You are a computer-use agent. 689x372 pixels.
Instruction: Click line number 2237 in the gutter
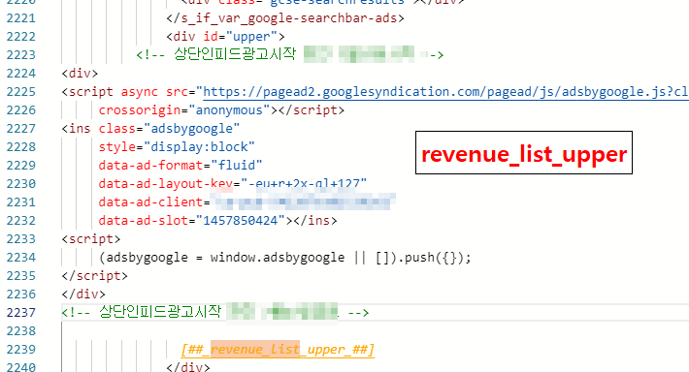20,312
